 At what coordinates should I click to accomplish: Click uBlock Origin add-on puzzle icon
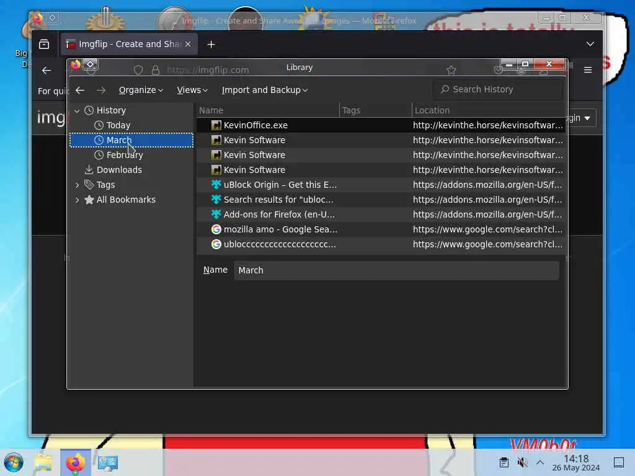pyautogui.click(x=216, y=185)
